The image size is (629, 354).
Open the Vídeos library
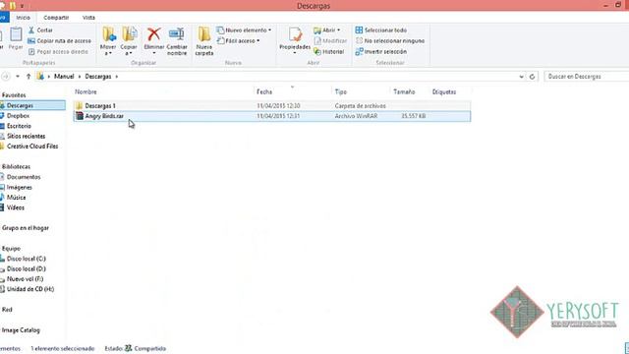pyautogui.click(x=16, y=207)
